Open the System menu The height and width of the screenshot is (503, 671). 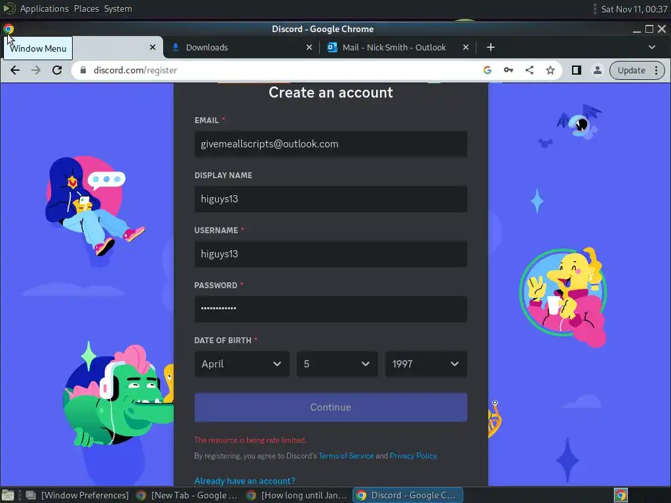118,9
